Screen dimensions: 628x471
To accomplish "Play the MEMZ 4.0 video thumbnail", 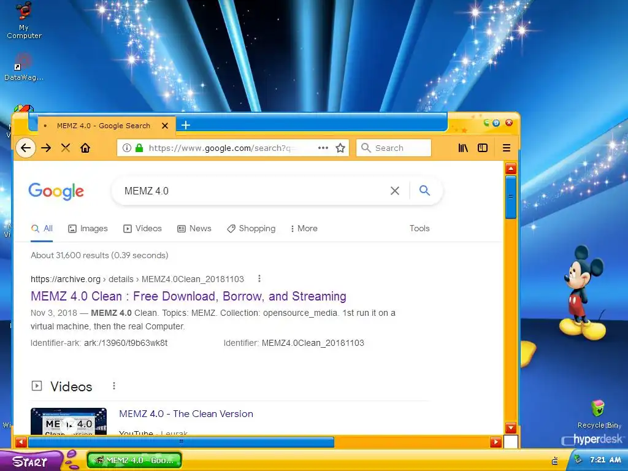I will pos(69,421).
